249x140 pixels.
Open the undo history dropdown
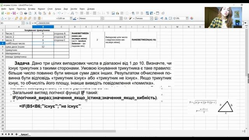[x=62, y=13]
